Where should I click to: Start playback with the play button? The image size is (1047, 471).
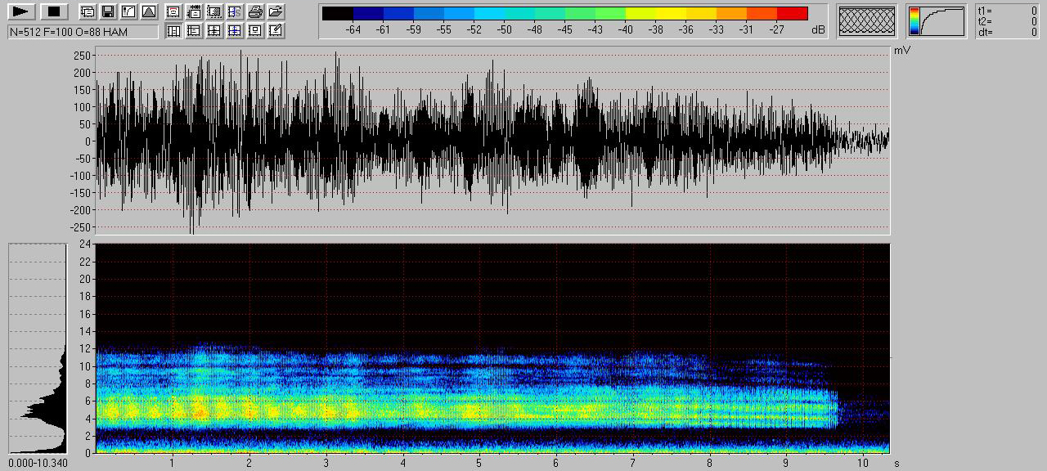coord(22,11)
